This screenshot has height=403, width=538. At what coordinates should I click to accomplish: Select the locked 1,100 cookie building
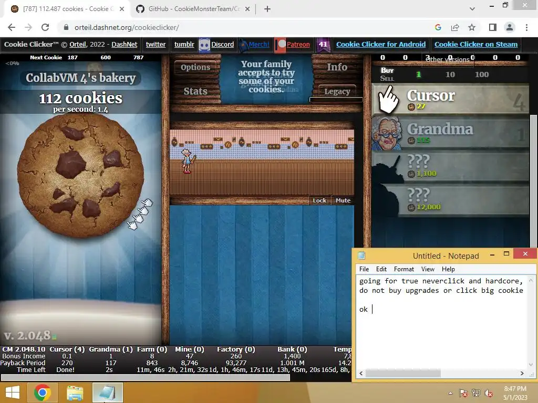tap(450, 167)
